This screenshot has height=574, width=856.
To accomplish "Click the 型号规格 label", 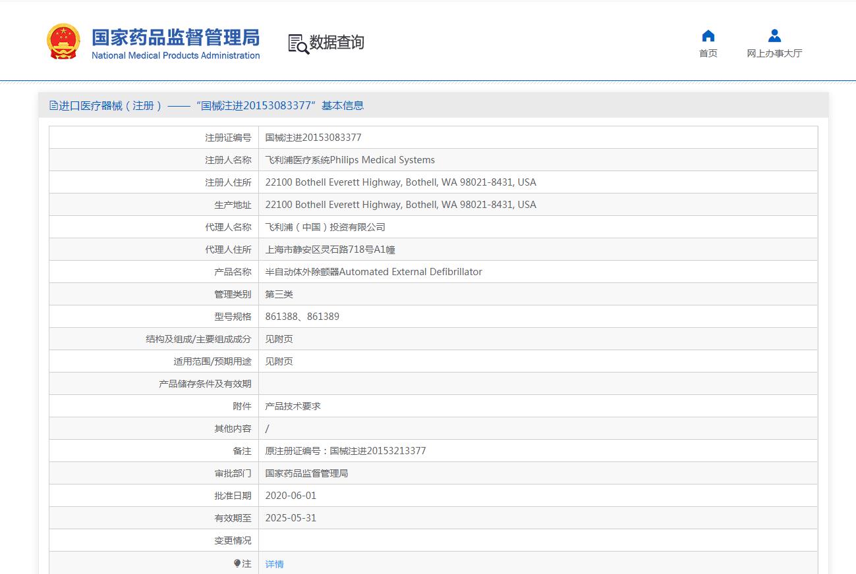I will (233, 317).
